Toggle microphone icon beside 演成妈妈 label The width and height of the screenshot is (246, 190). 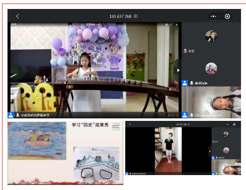(x=192, y=83)
